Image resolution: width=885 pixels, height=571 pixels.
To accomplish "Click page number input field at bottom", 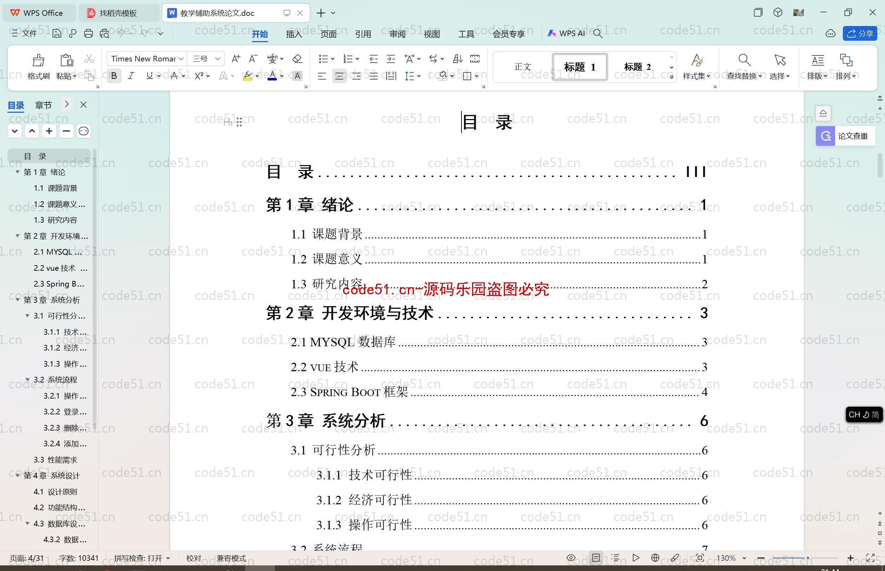I will [x=36, y=557].
